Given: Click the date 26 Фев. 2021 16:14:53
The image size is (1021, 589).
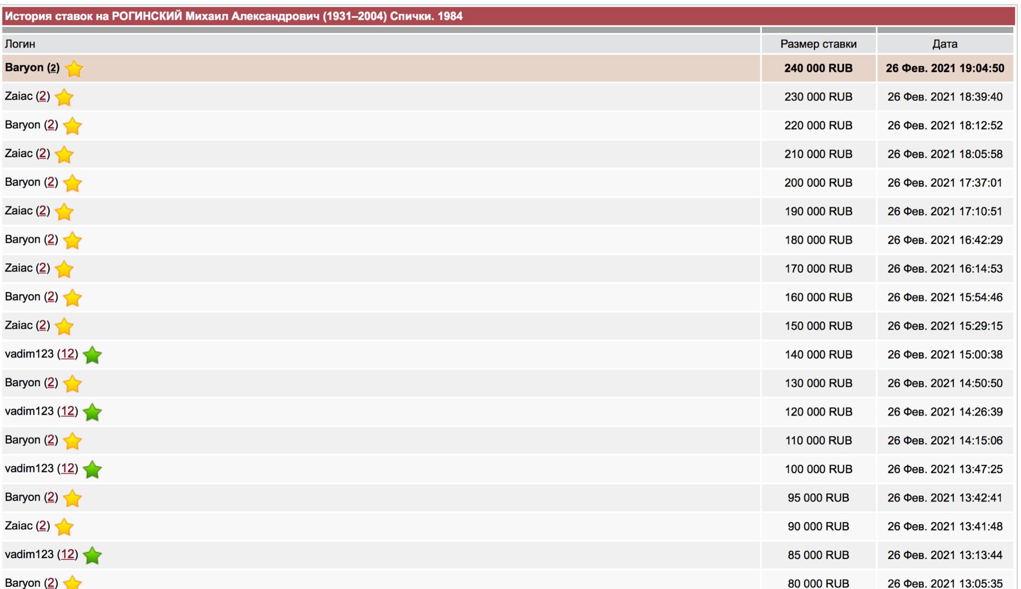Looking at the screenshot, I should (944, 269).
